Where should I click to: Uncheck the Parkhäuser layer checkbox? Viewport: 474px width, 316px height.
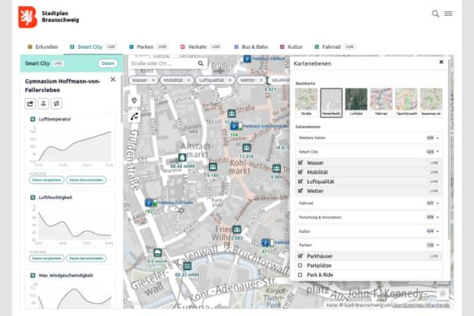[x=300, y=256]
